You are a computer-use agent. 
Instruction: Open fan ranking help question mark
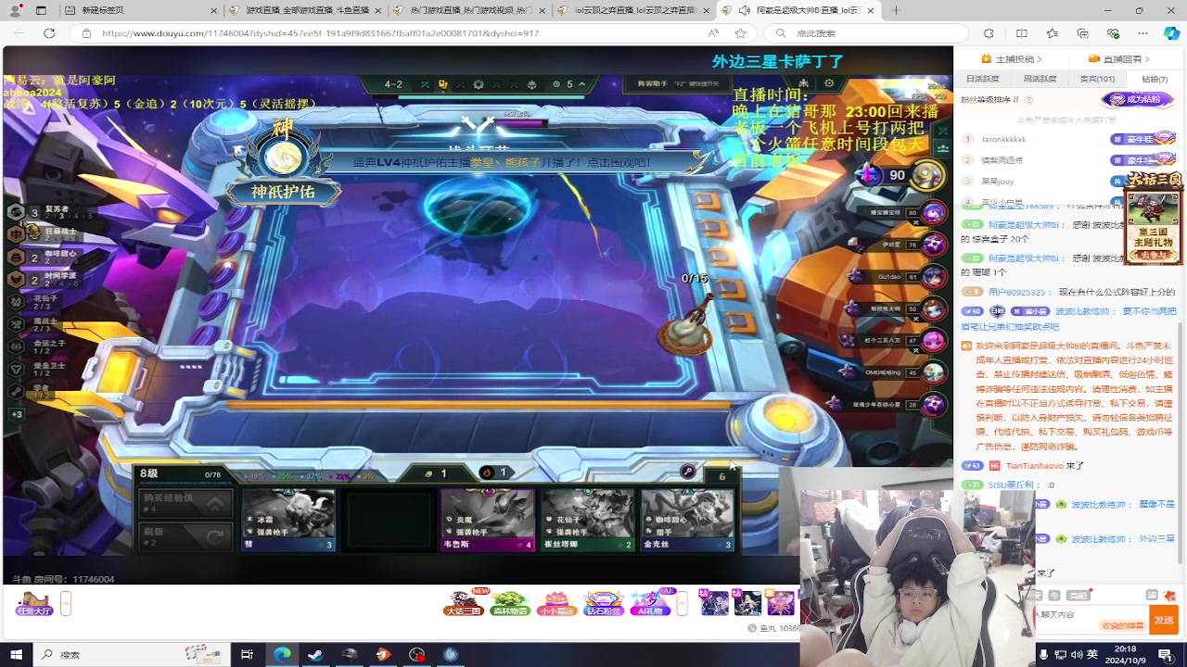[x=1028, y=99]
